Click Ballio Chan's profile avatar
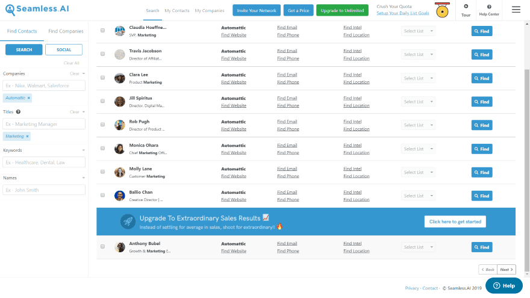Image resolution: width=530 pixels, height=298 pixels. click(x=120, y=196)
